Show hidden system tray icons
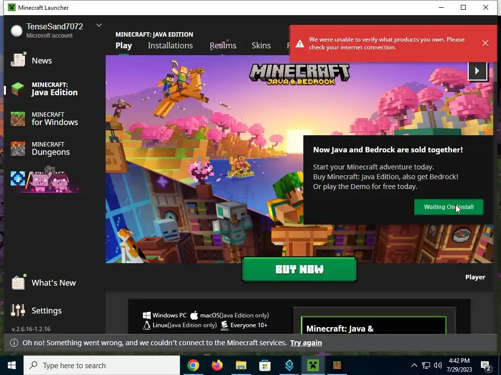Image resolution: width=501 pixels, height=375 pixels. pyautogui.click(x=414, y=365)
